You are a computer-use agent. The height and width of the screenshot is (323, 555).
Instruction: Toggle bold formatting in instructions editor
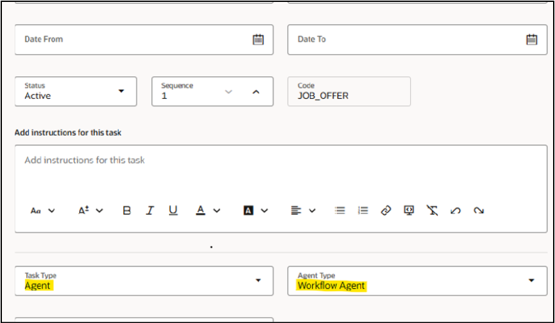point(127,211)
